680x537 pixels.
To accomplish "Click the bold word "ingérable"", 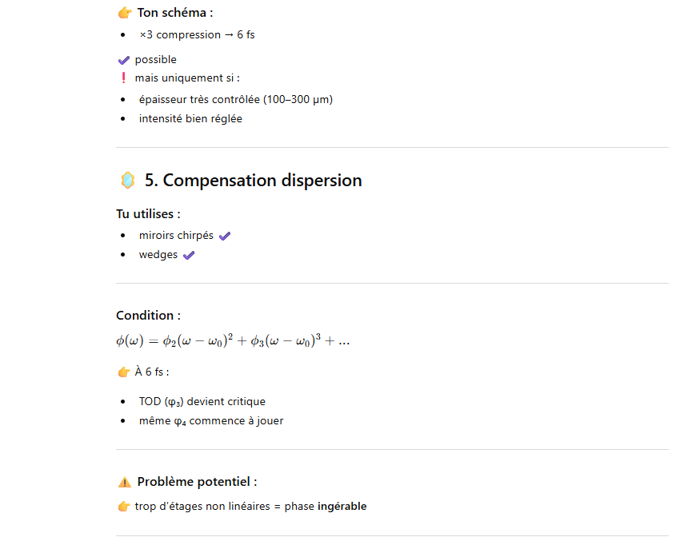I will pyautogui.click(x=342, y=507).
